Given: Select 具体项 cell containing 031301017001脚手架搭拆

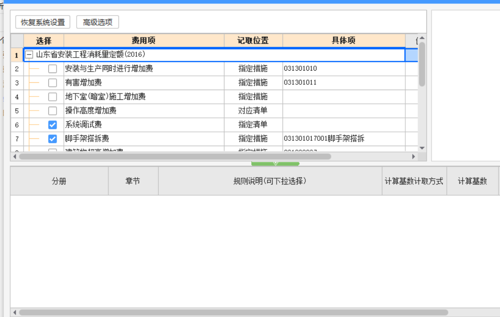Looking at the screenshot, I should 343,139.
